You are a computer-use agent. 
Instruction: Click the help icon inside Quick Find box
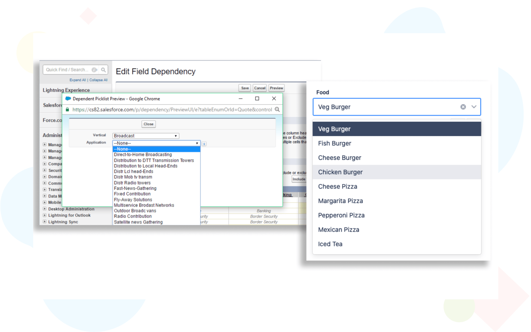tap(94, 70)
